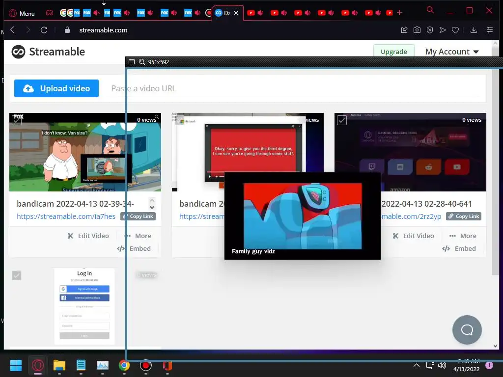The height and width of the screenshot is (377, 503).
Task: Tick the checkbox on the Log in video card
Action: tap(17, 275)
